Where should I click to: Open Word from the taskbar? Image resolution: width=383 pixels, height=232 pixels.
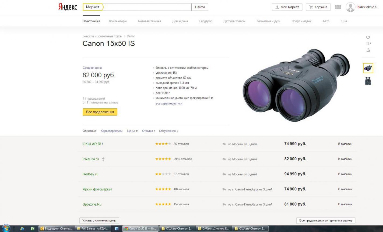click(x=117, y=228)
